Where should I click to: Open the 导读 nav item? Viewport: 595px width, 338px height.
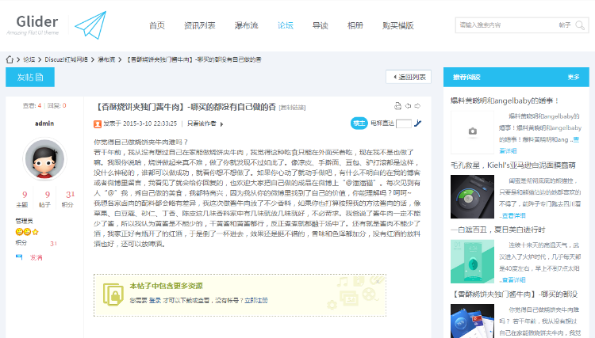pyautogui.click(x=320, y=25)
